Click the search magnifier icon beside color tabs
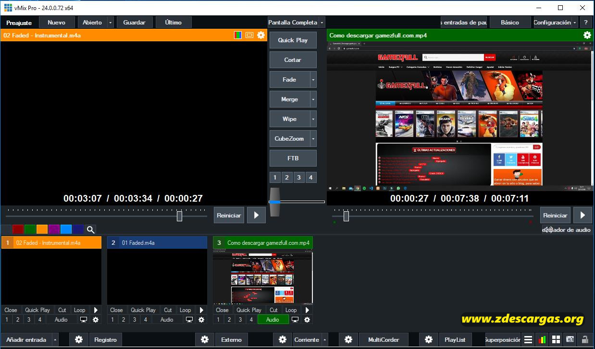This screenshot has height=349, width=595. pyautogui.click(x=90, y=229)
